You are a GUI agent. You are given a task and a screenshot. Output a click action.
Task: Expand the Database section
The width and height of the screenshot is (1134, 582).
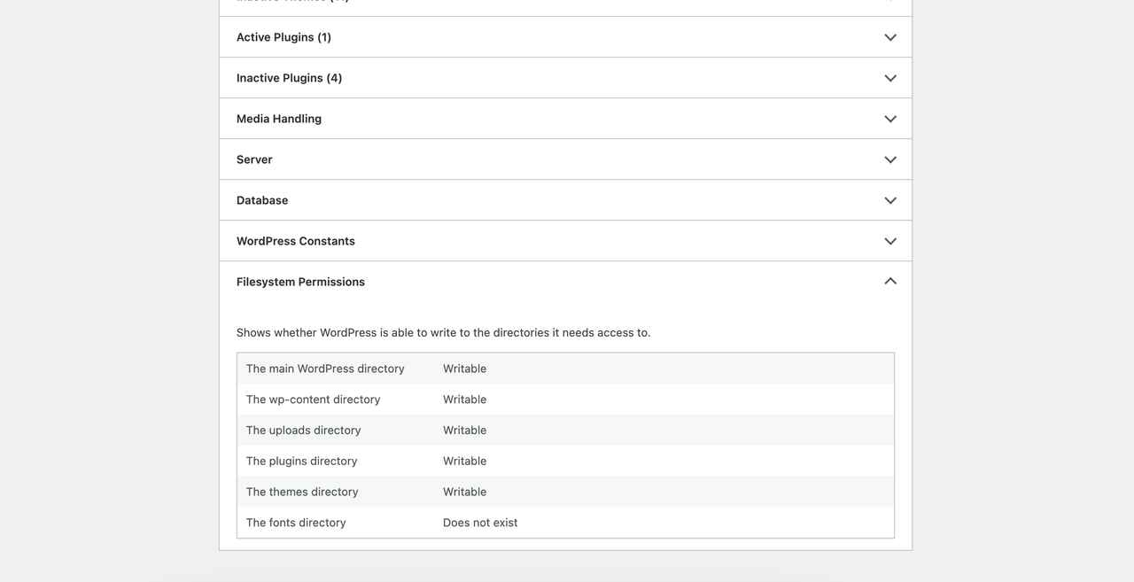point(565,200)
